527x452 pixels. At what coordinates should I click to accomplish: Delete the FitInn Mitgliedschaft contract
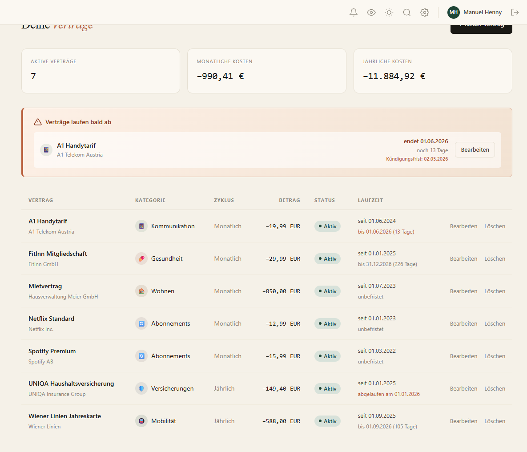495,258
